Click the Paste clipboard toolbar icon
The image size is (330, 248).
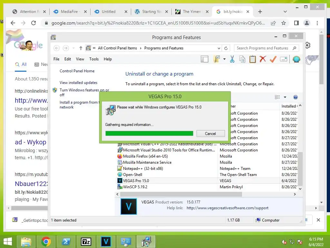click(x=253, y=59)
